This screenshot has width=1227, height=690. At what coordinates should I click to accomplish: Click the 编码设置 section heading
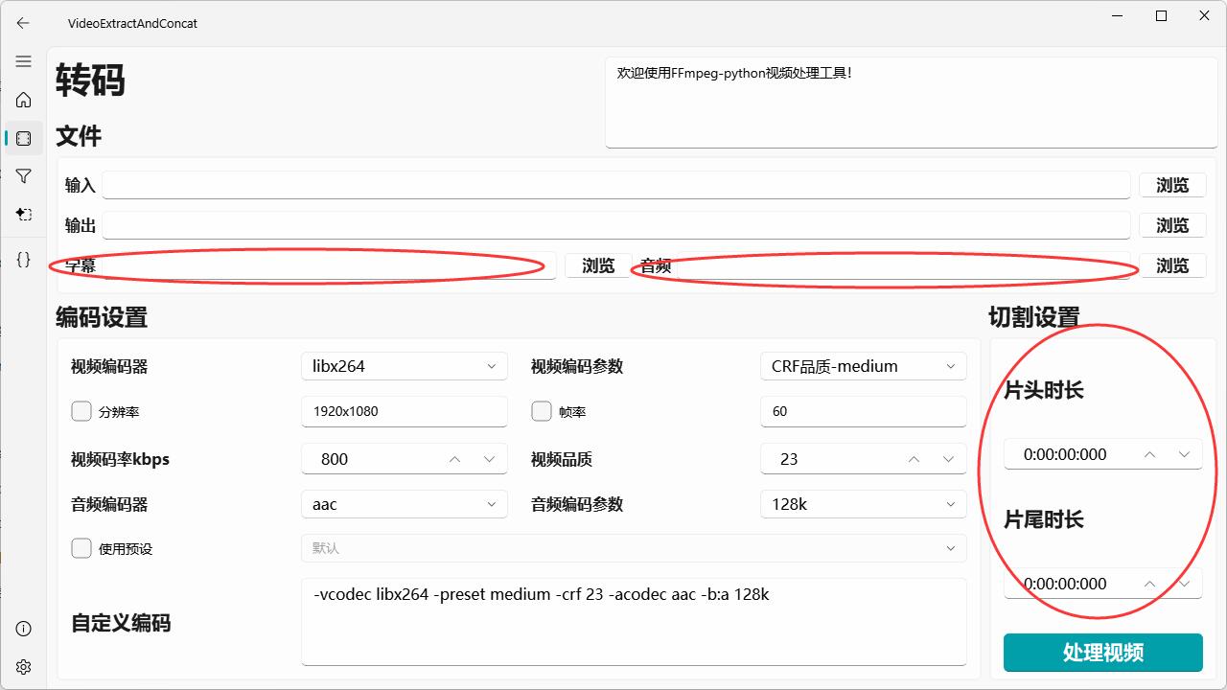click(102, 317)
